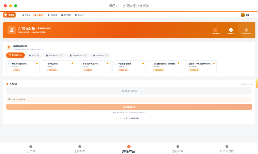This screenshot has width=258, height=154.
Task: Click the 简易健康告知 tag on 蓝医保 card
Action: (x=194, y=70)
